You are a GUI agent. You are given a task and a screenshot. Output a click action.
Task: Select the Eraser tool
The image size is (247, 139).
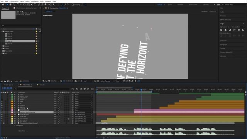tap(46, 5)
